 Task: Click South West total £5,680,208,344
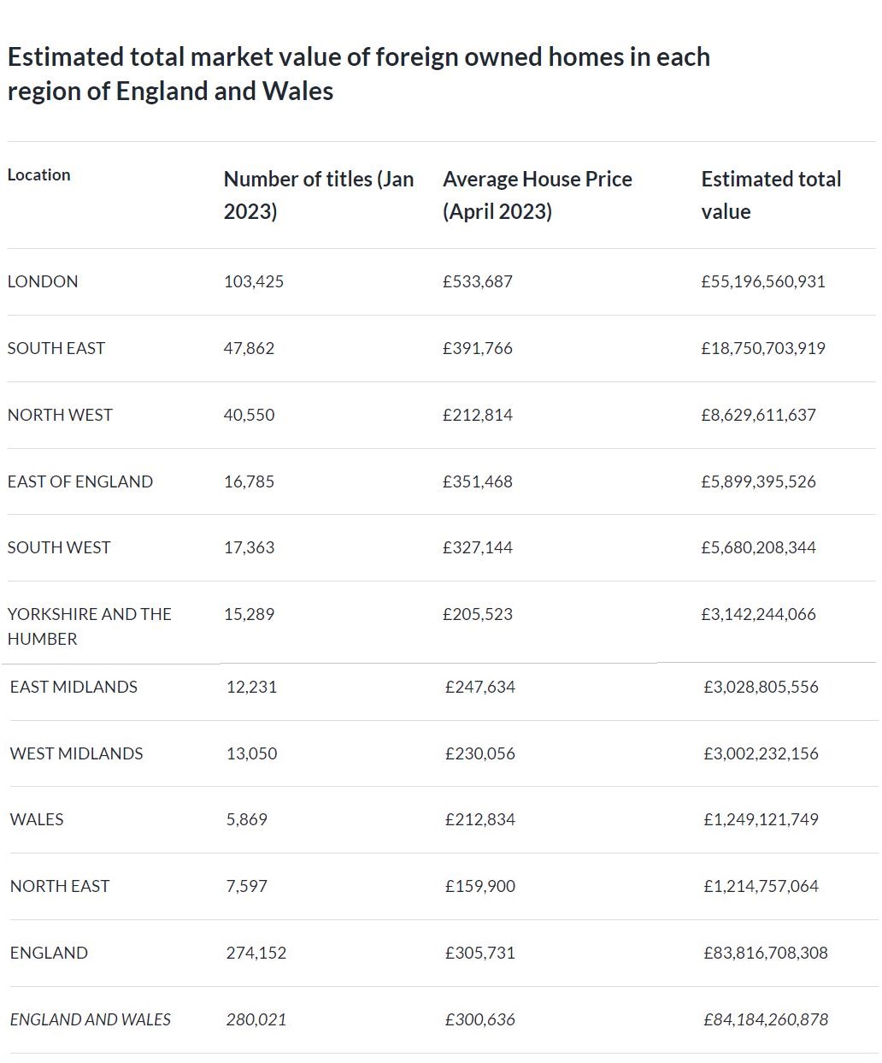point(759,547)
